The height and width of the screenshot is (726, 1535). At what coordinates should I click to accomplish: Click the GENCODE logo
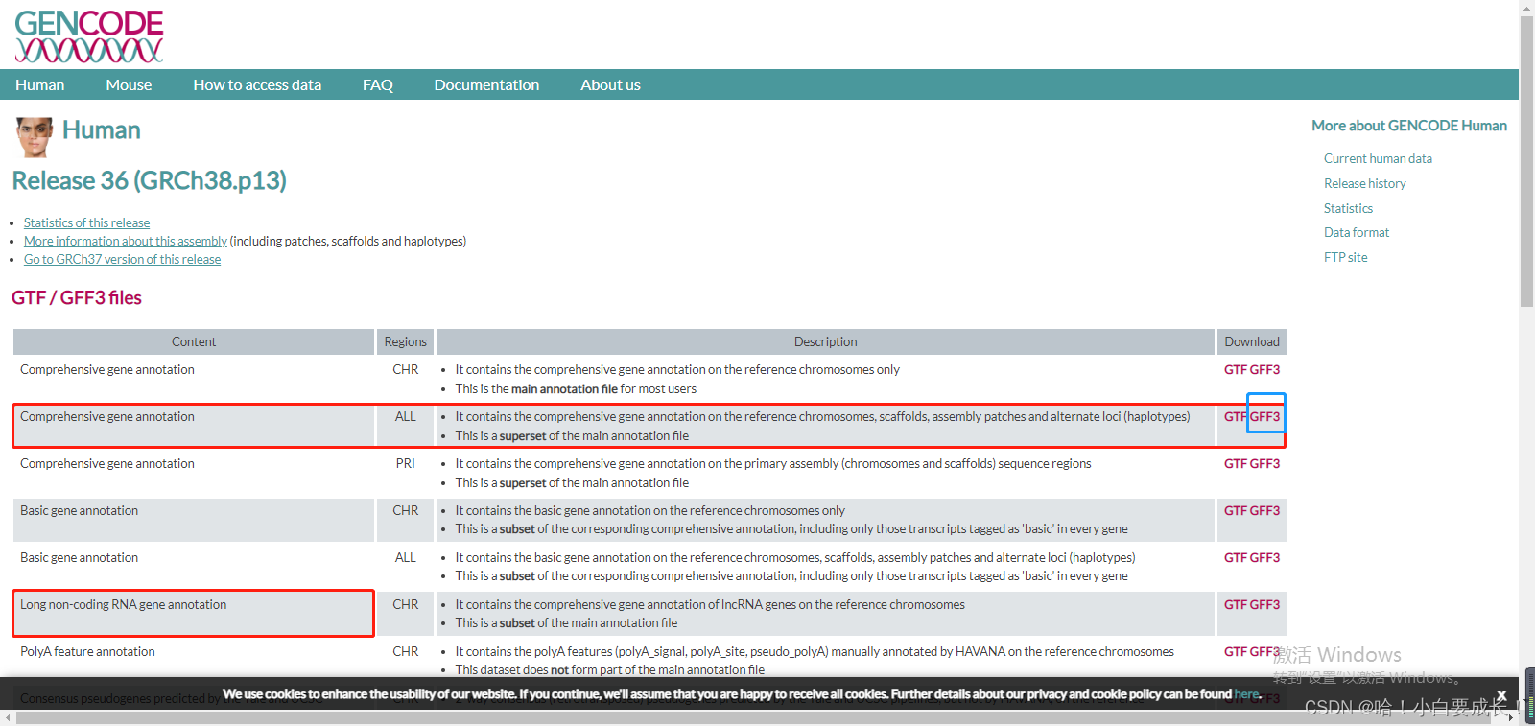point(89,36)
